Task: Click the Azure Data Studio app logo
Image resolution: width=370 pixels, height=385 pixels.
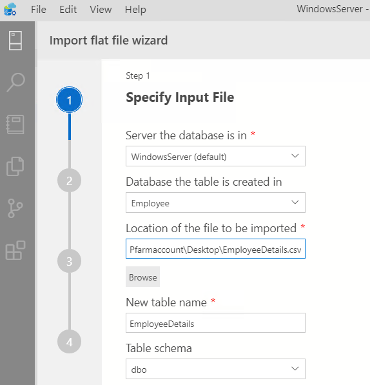Action: [10, 9]
